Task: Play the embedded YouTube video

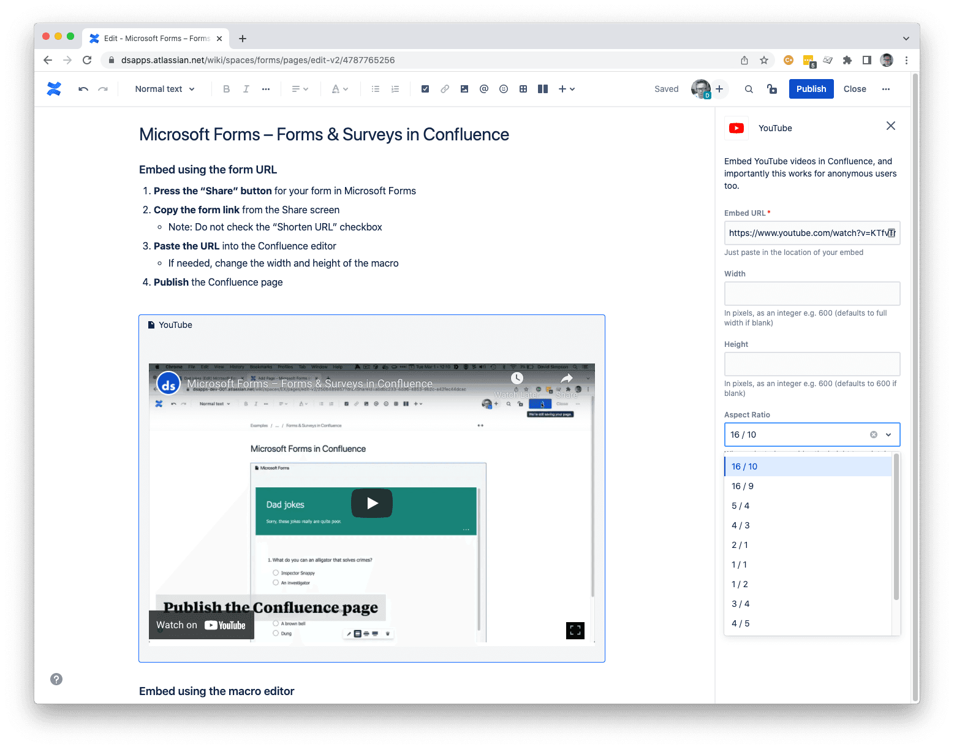Action: click(372, 503)
